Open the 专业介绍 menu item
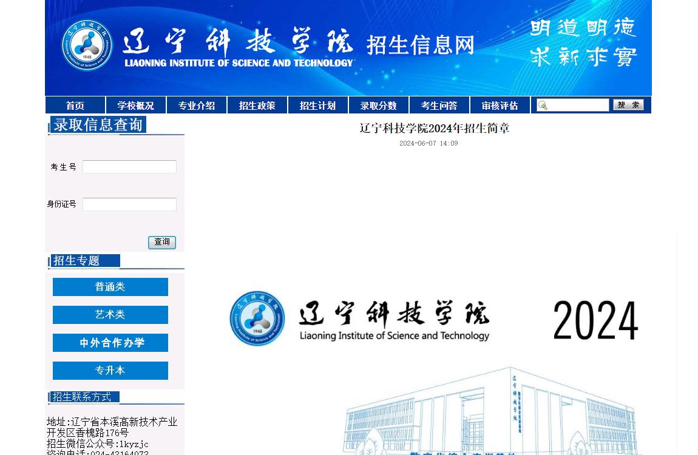The height and width of the screenshot is (455, 698). pos(197,106)
